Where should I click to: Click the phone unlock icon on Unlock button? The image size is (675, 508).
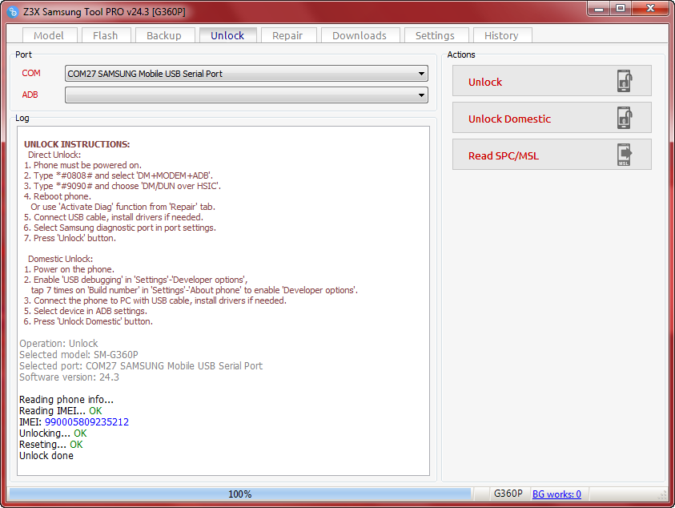pos(625,81)
